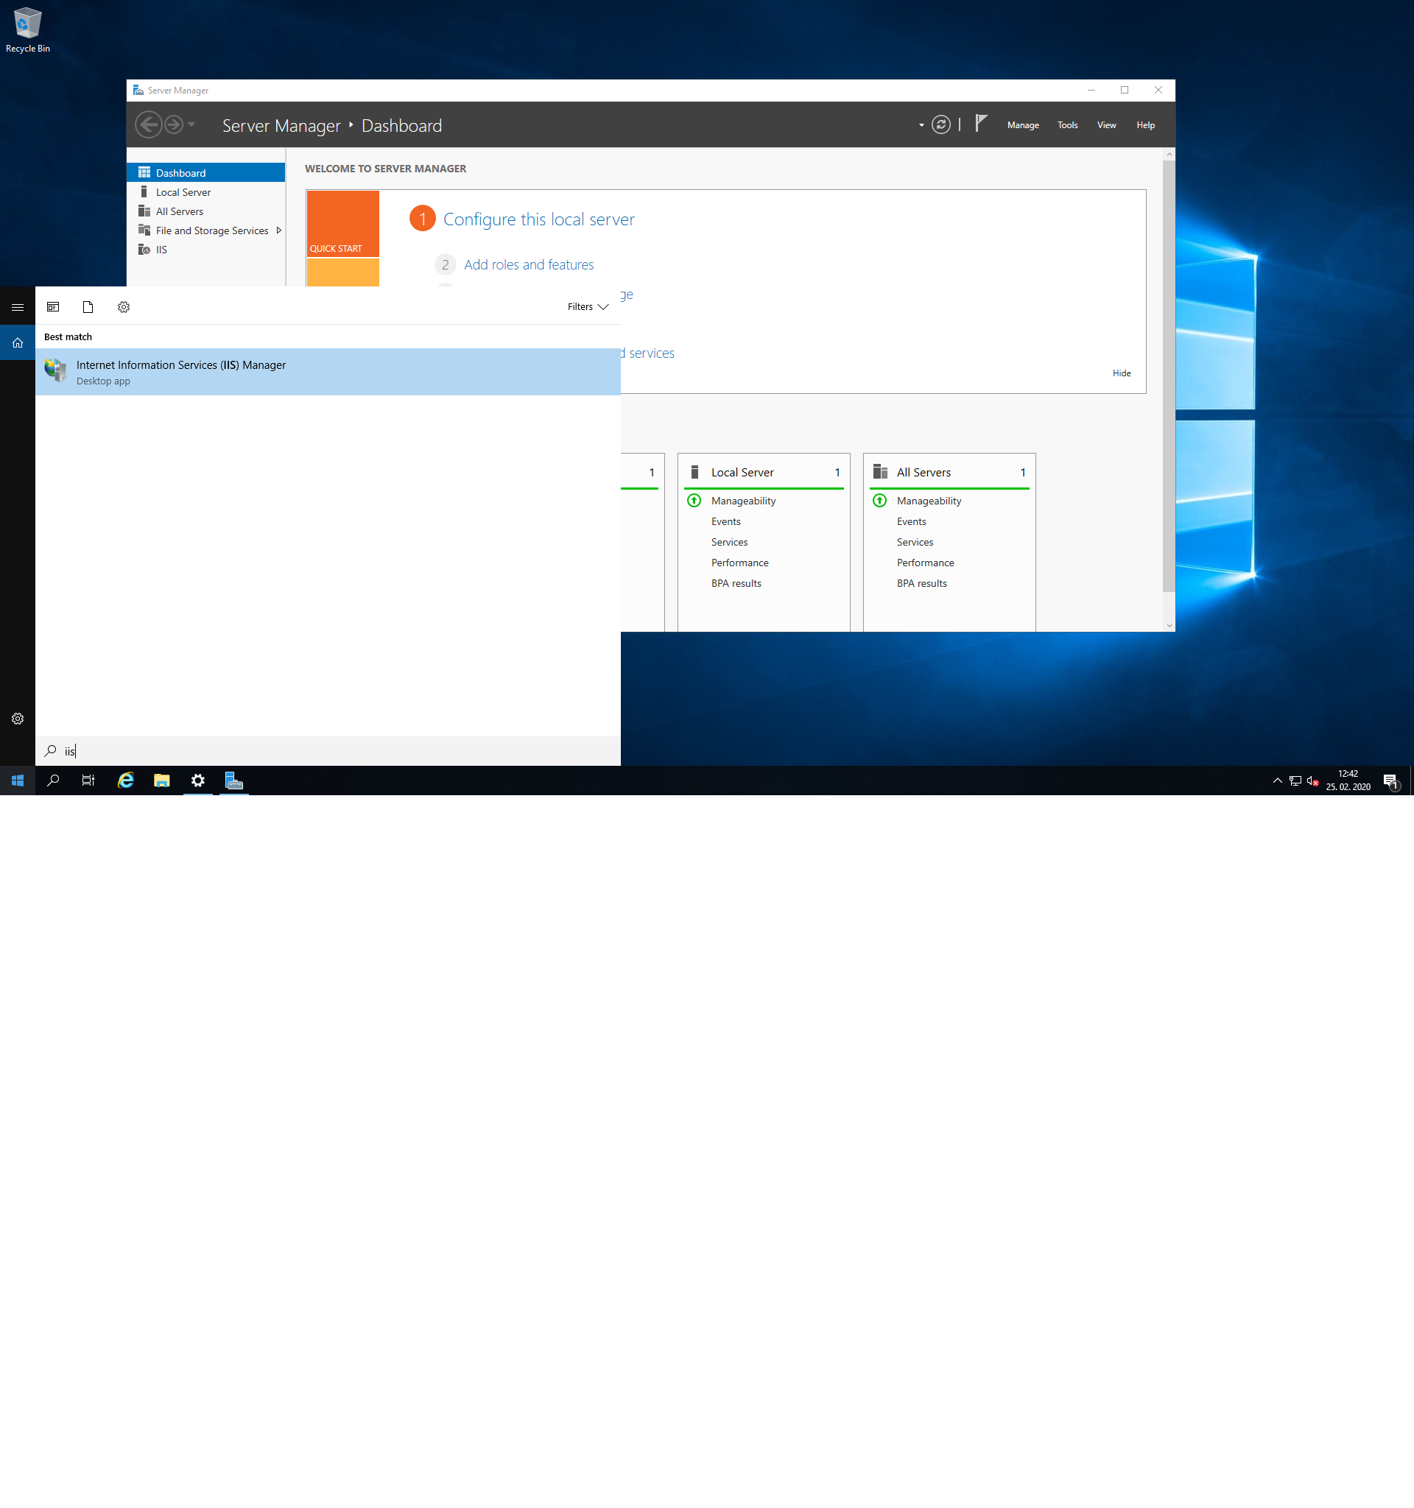
Task: Click the QUICK START tile
Action: point(343,224)
